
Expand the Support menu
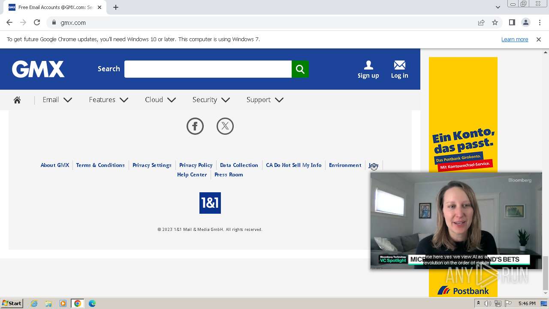pyautogui.click(x=265, y=100)
